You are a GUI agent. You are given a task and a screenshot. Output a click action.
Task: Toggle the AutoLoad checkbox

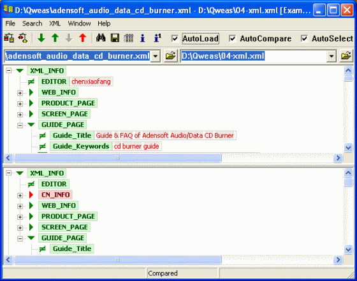pyautogui.click(x=175, y=38)
